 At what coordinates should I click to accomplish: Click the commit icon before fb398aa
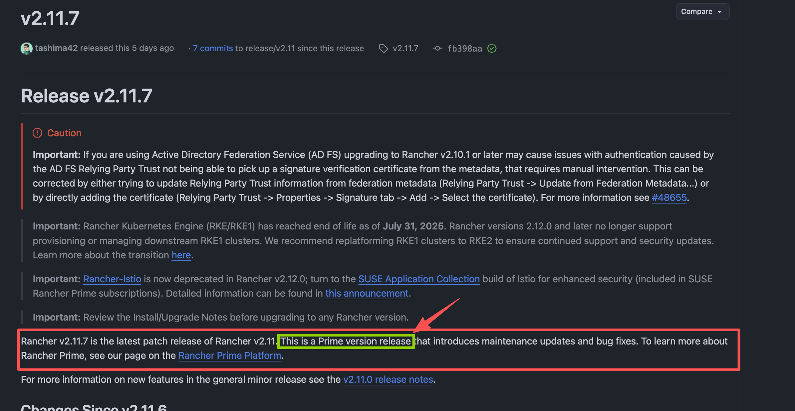[437, 49]
